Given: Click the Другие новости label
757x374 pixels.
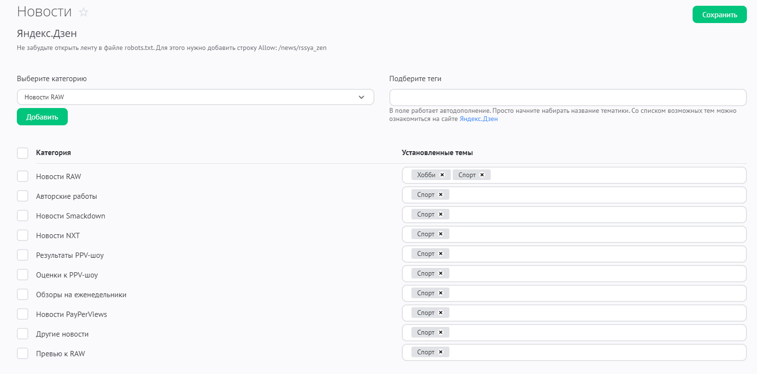Looking at the screenshot, I should pyautogui.click(x=62, y=334).
